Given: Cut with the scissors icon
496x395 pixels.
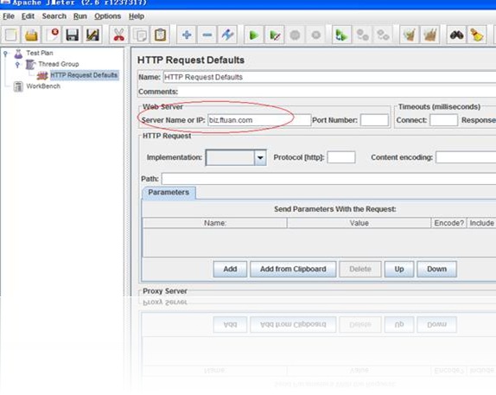Looking at the screenshot, I should point(119,35).
